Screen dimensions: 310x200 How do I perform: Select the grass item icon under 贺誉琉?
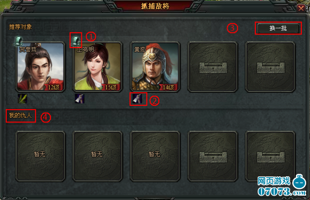[22, 99]
